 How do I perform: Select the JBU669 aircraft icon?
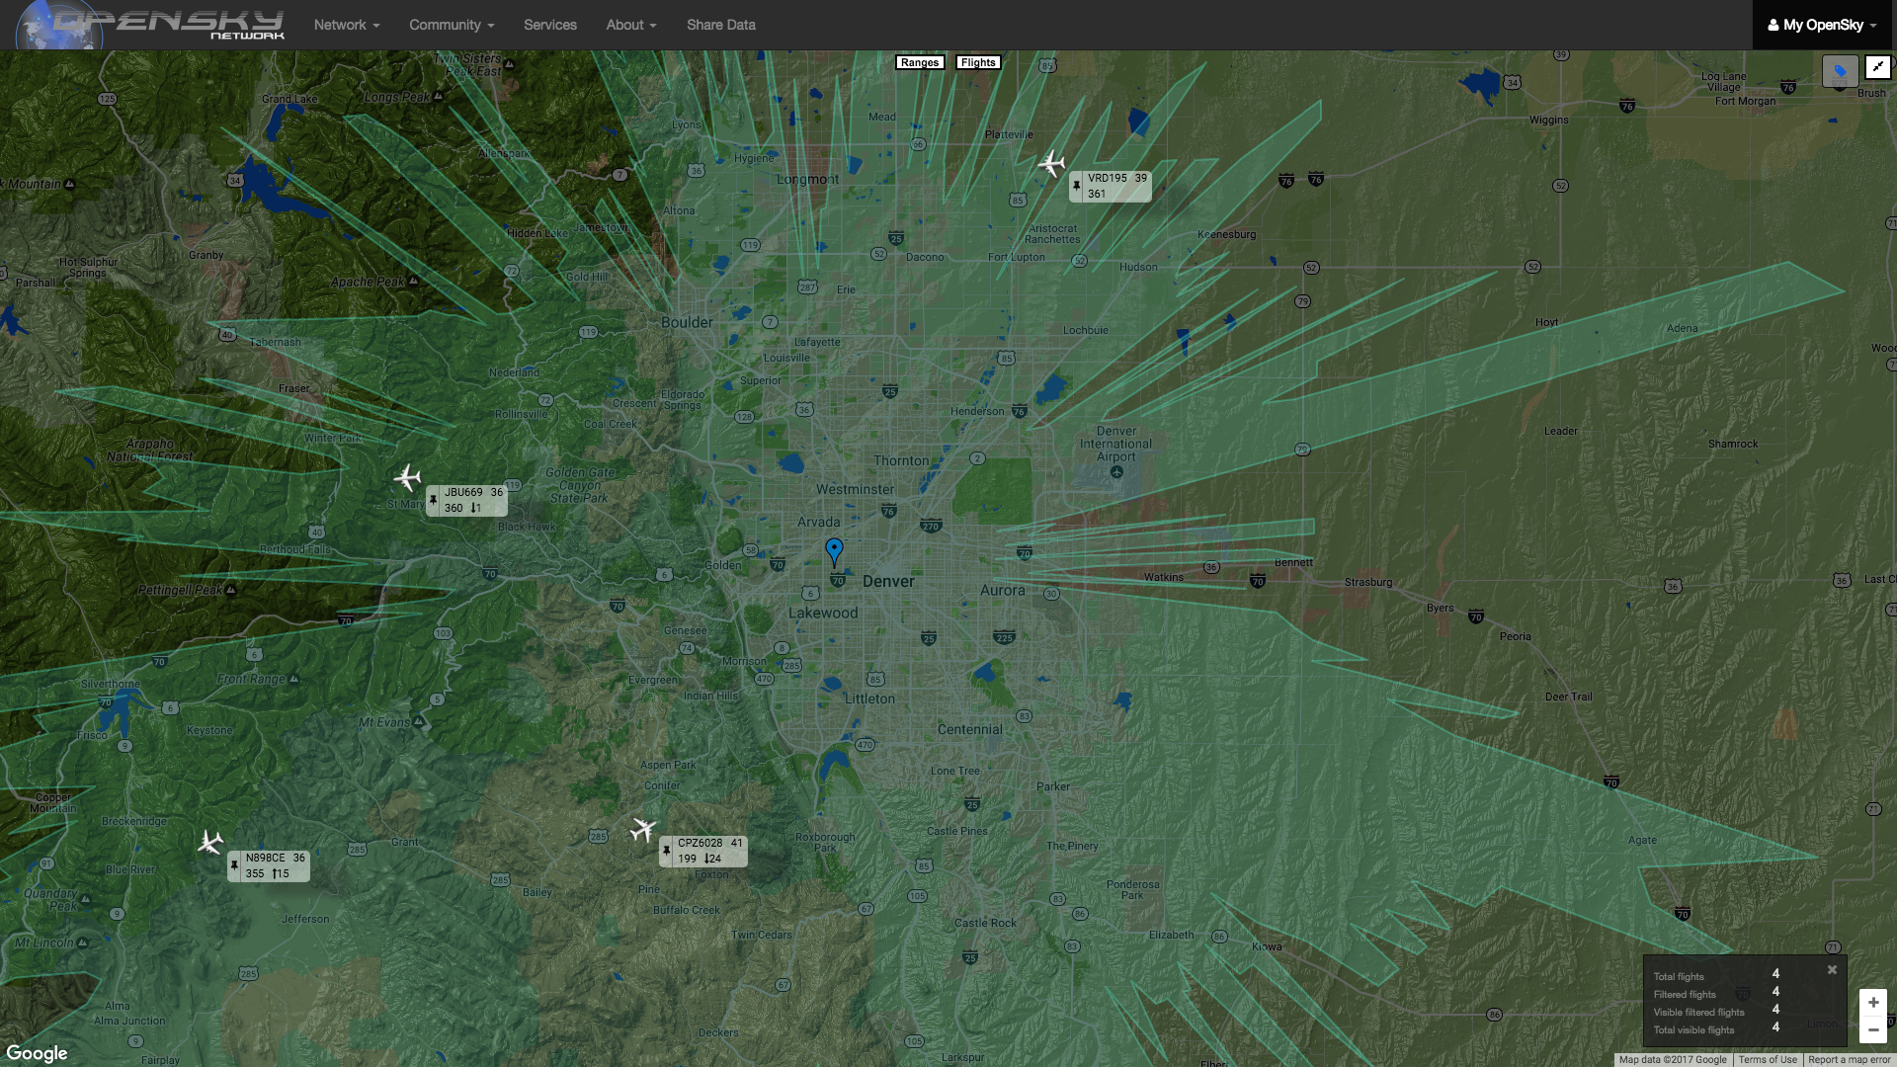click(407, 478)
